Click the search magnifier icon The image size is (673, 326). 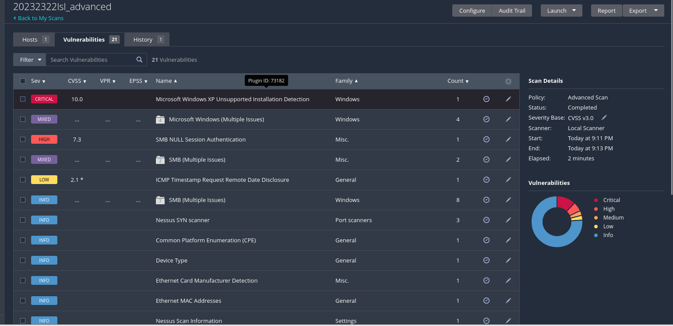139,60
